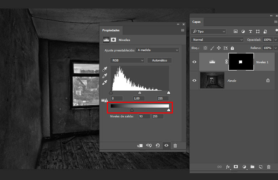Click the lock all padlock icon next to Bloq.
Viewport: 278px width, 180px height.
click(232, 48)
